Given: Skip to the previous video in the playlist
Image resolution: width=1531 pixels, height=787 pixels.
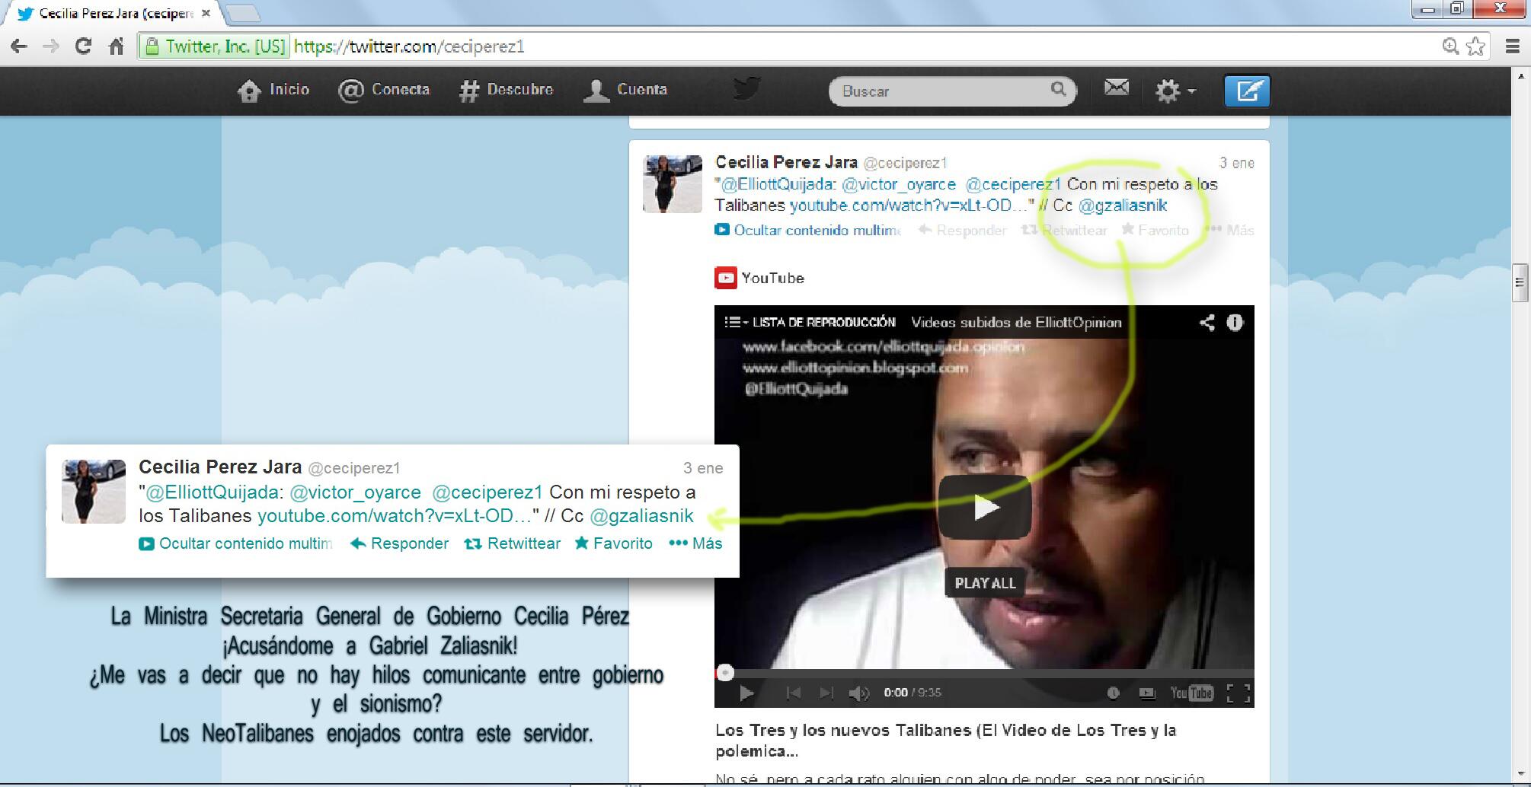Looking at the screenshot, I should 793,693.
